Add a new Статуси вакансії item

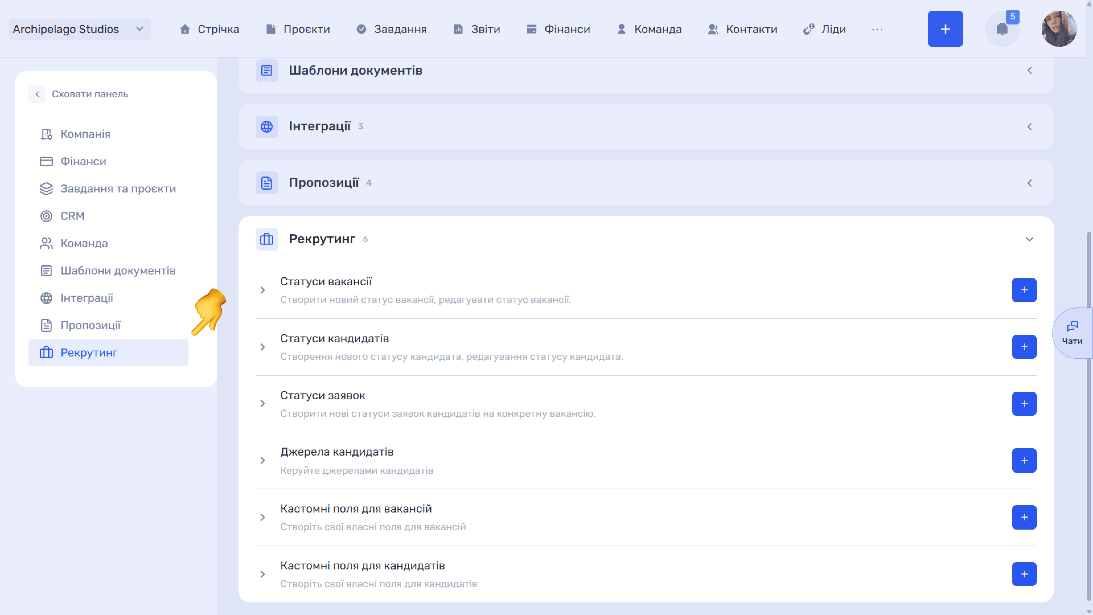[1024, 290]
